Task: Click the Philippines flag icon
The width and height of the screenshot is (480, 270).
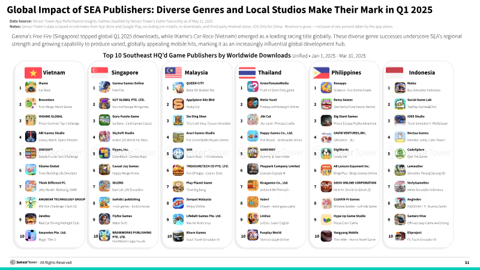Action: 321,73
